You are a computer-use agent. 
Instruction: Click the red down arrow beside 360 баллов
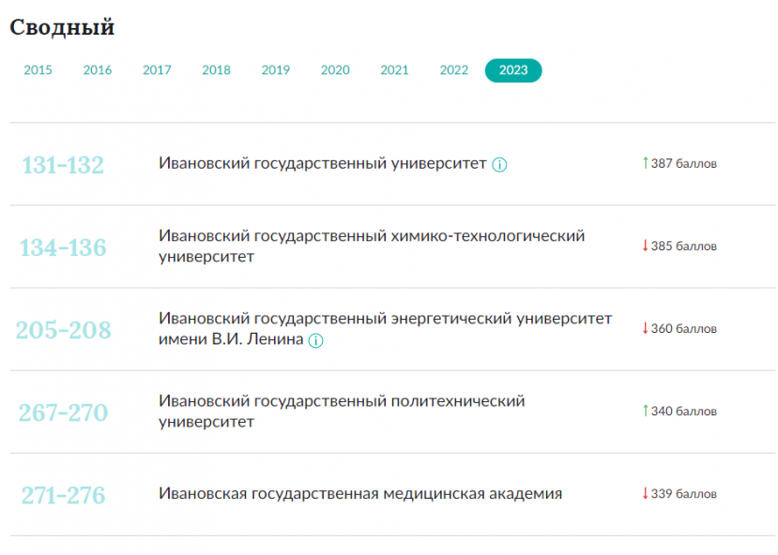(x=644, y=329)
